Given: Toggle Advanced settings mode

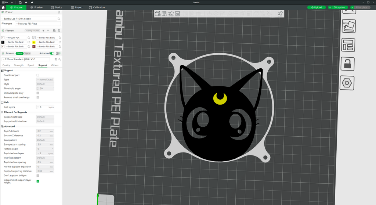Looking at the screenshot, I should [x=52, y=53].
